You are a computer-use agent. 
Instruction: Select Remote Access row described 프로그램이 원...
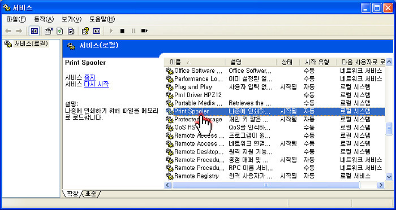point(275,135)
